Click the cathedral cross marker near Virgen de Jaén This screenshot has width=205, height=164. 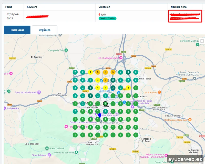pos(101,121)
